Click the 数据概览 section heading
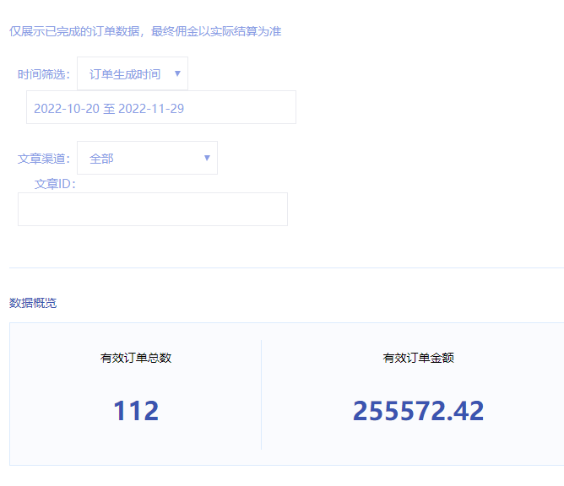Viewport: 564px width, 486px height. (33, 303)
